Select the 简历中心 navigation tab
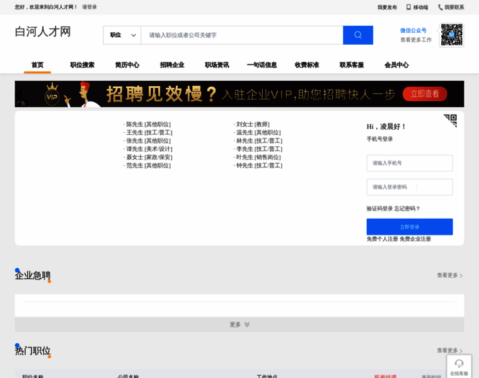Viewport: 479px width, 378px height. tap(127, 65)
